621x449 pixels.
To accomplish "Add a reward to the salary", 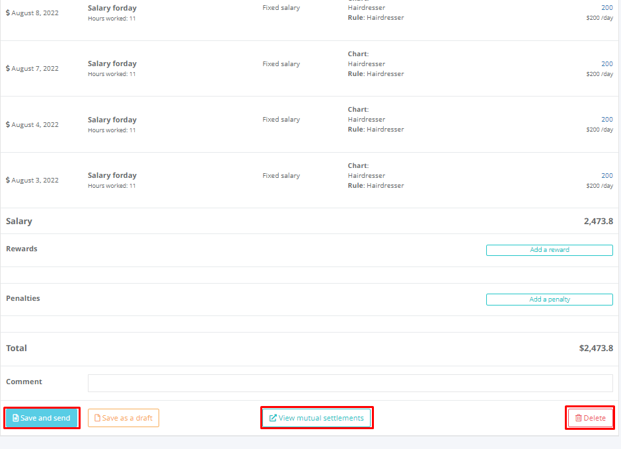I will (549, 250).
